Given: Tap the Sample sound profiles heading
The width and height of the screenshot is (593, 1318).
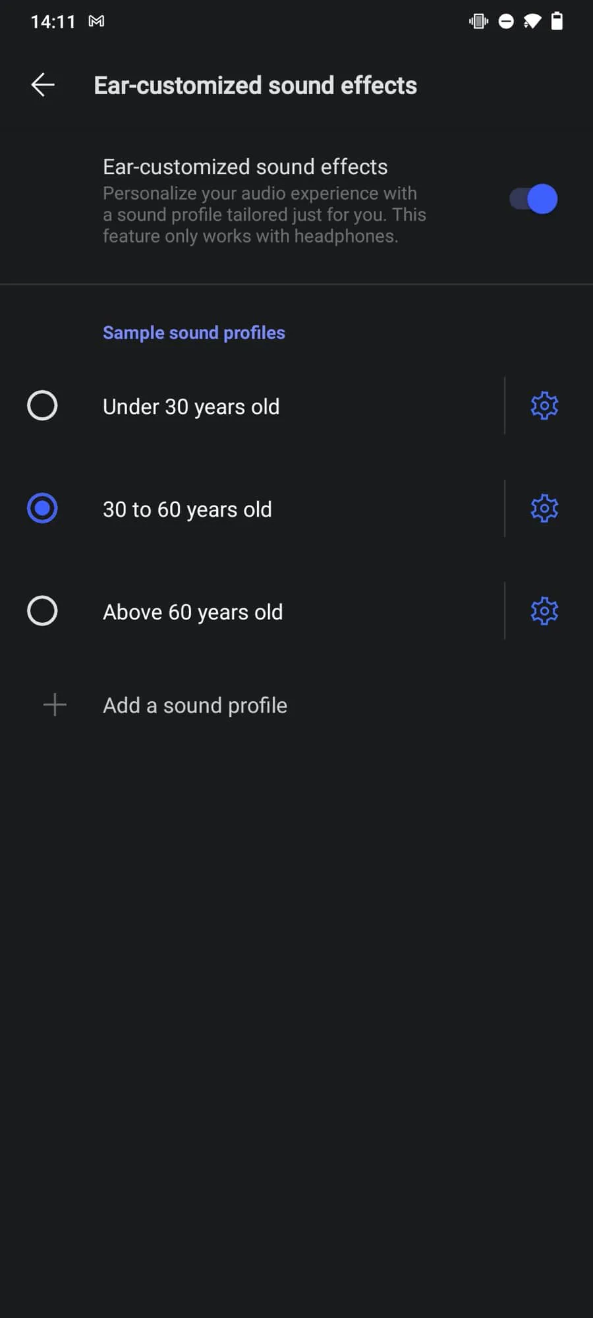Looking at the screenshot, I should (x=194, y=333).
